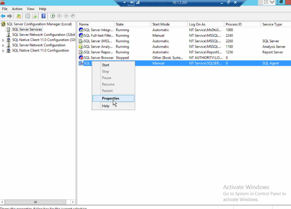Open the dropdown arrow on the connection bar
Screen dimensions: 291x209
pyautogui.click(x=124, y=3)
